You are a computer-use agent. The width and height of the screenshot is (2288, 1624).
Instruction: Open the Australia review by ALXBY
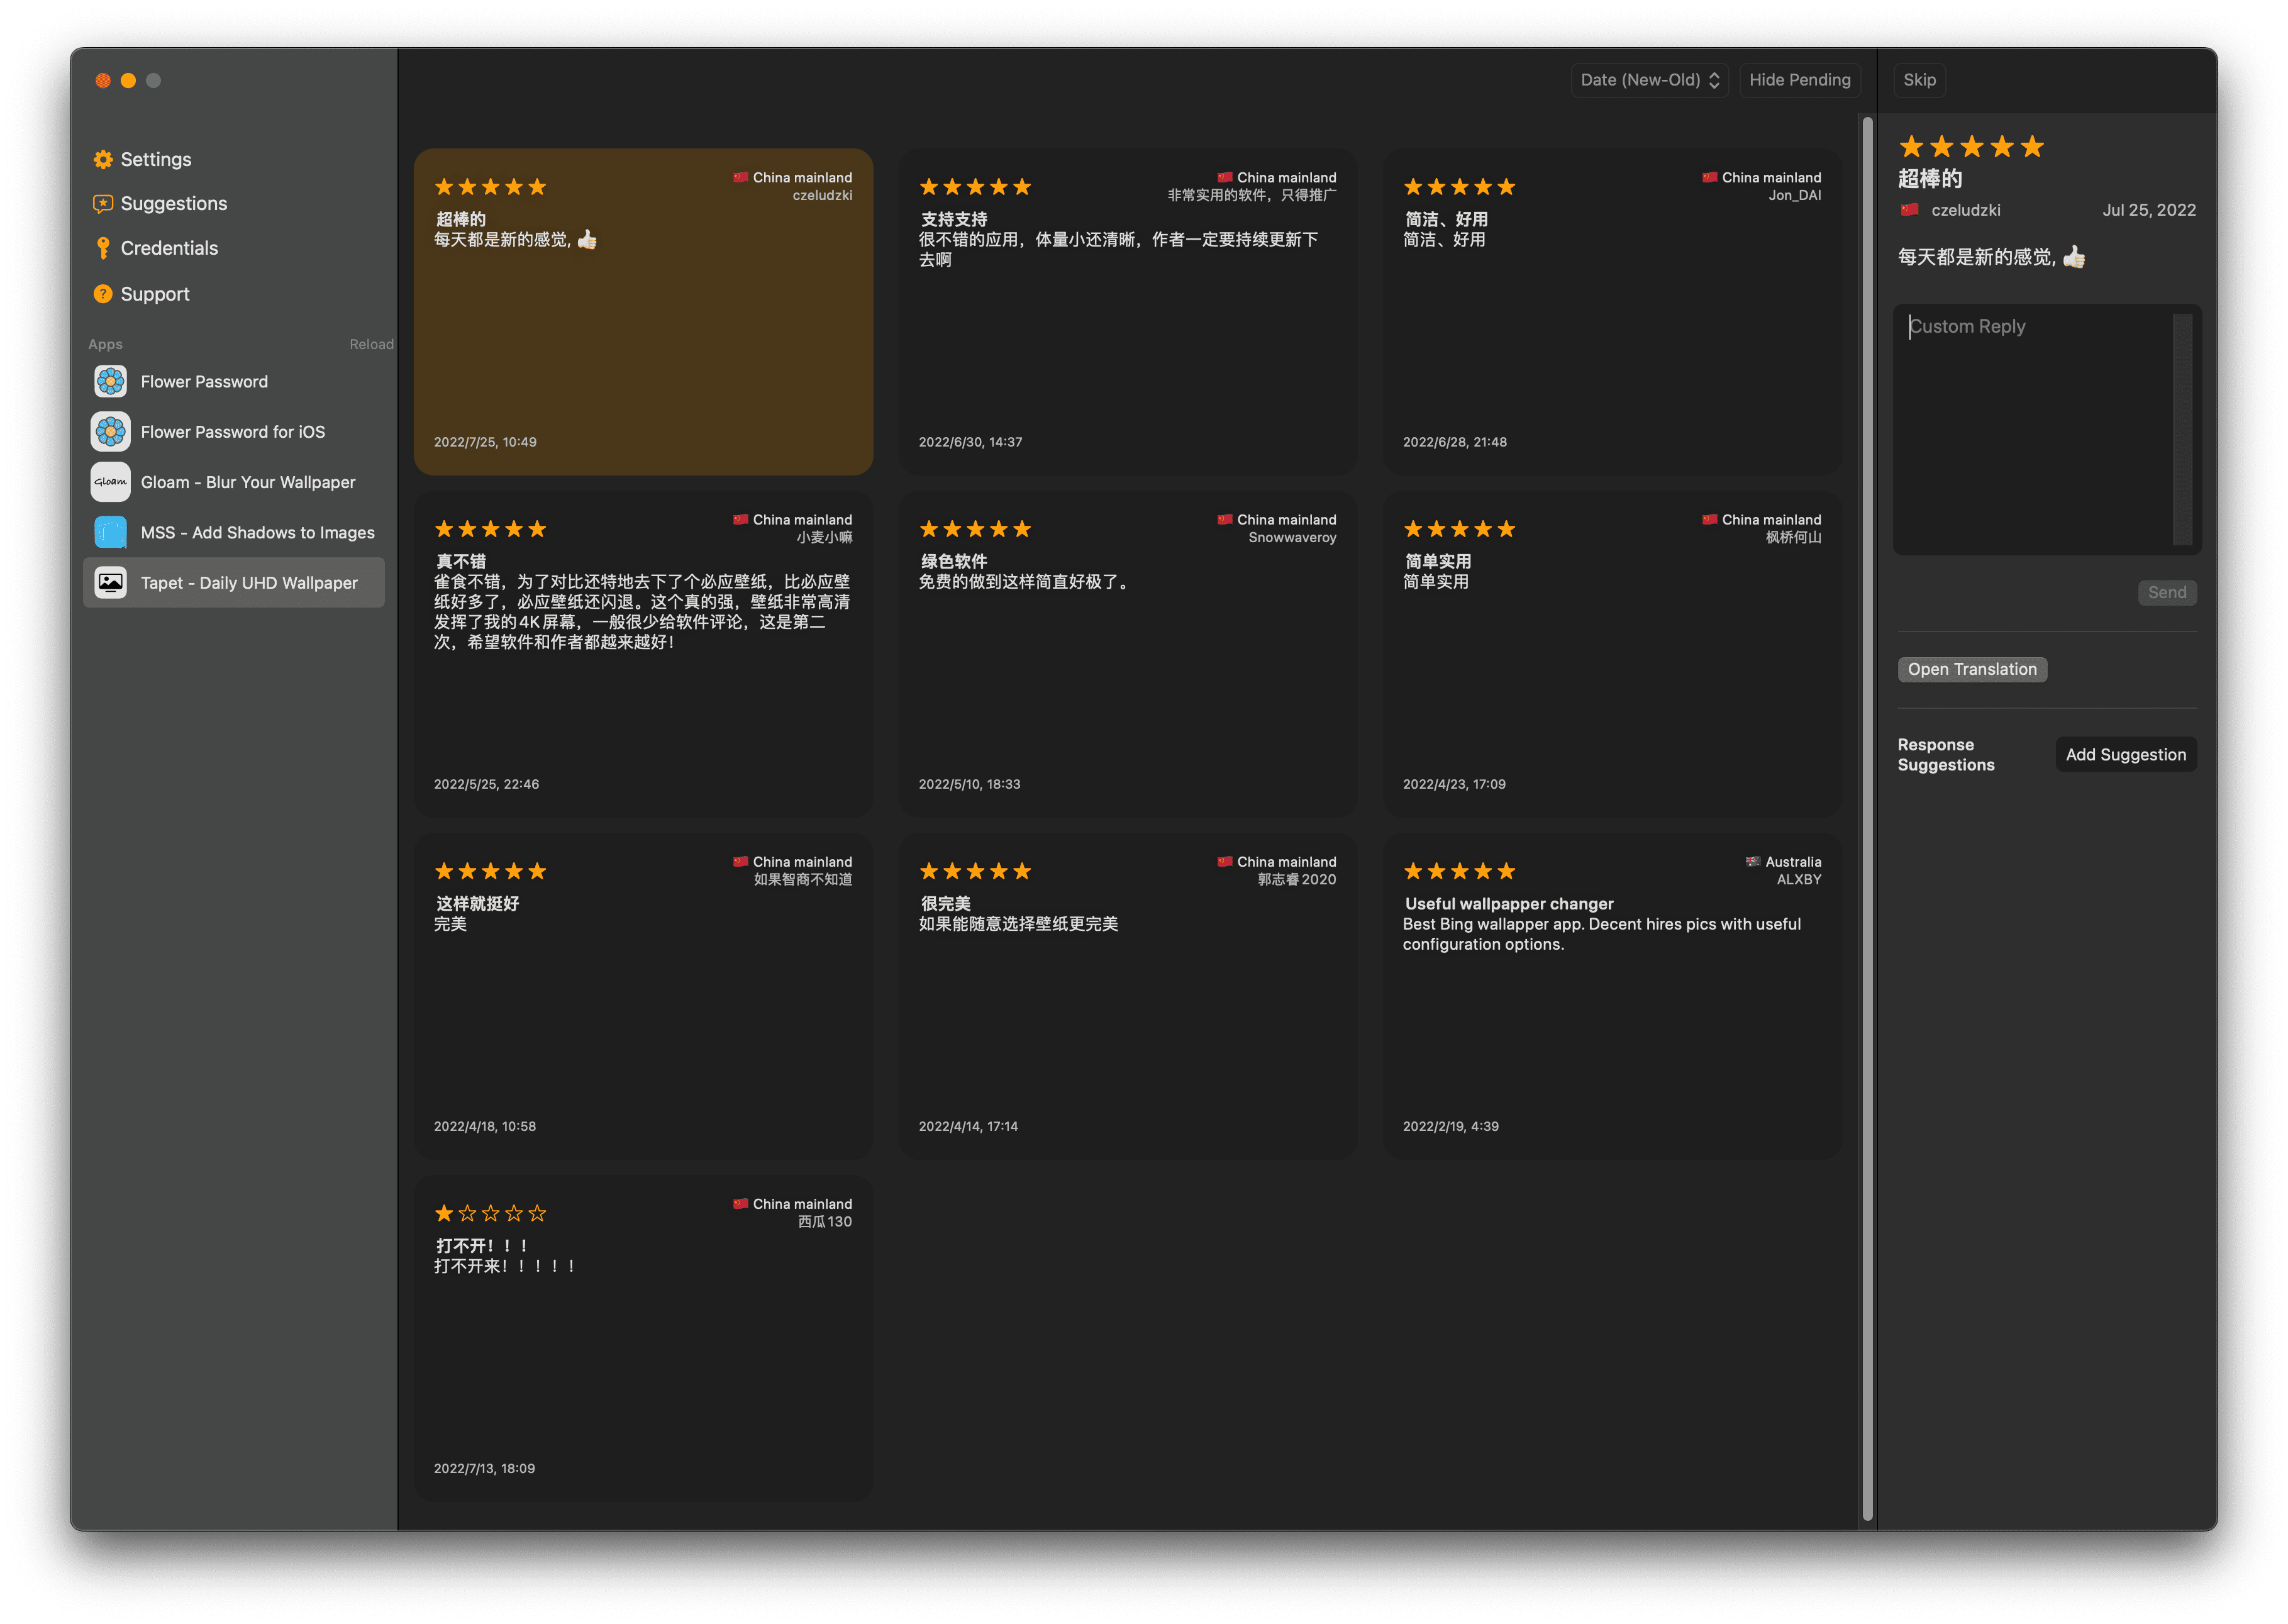coord(1611,996)
